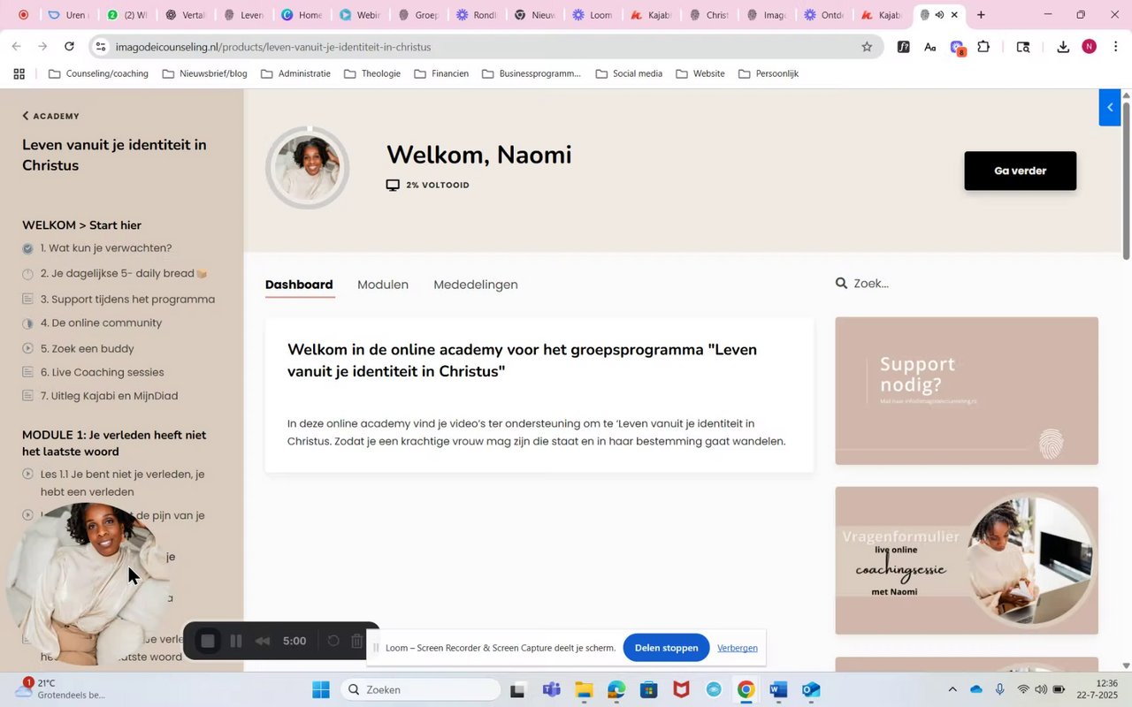Stop the Loom recording with the square button
The height and width of the screenshot is (707, 1132).
[208, 641]
